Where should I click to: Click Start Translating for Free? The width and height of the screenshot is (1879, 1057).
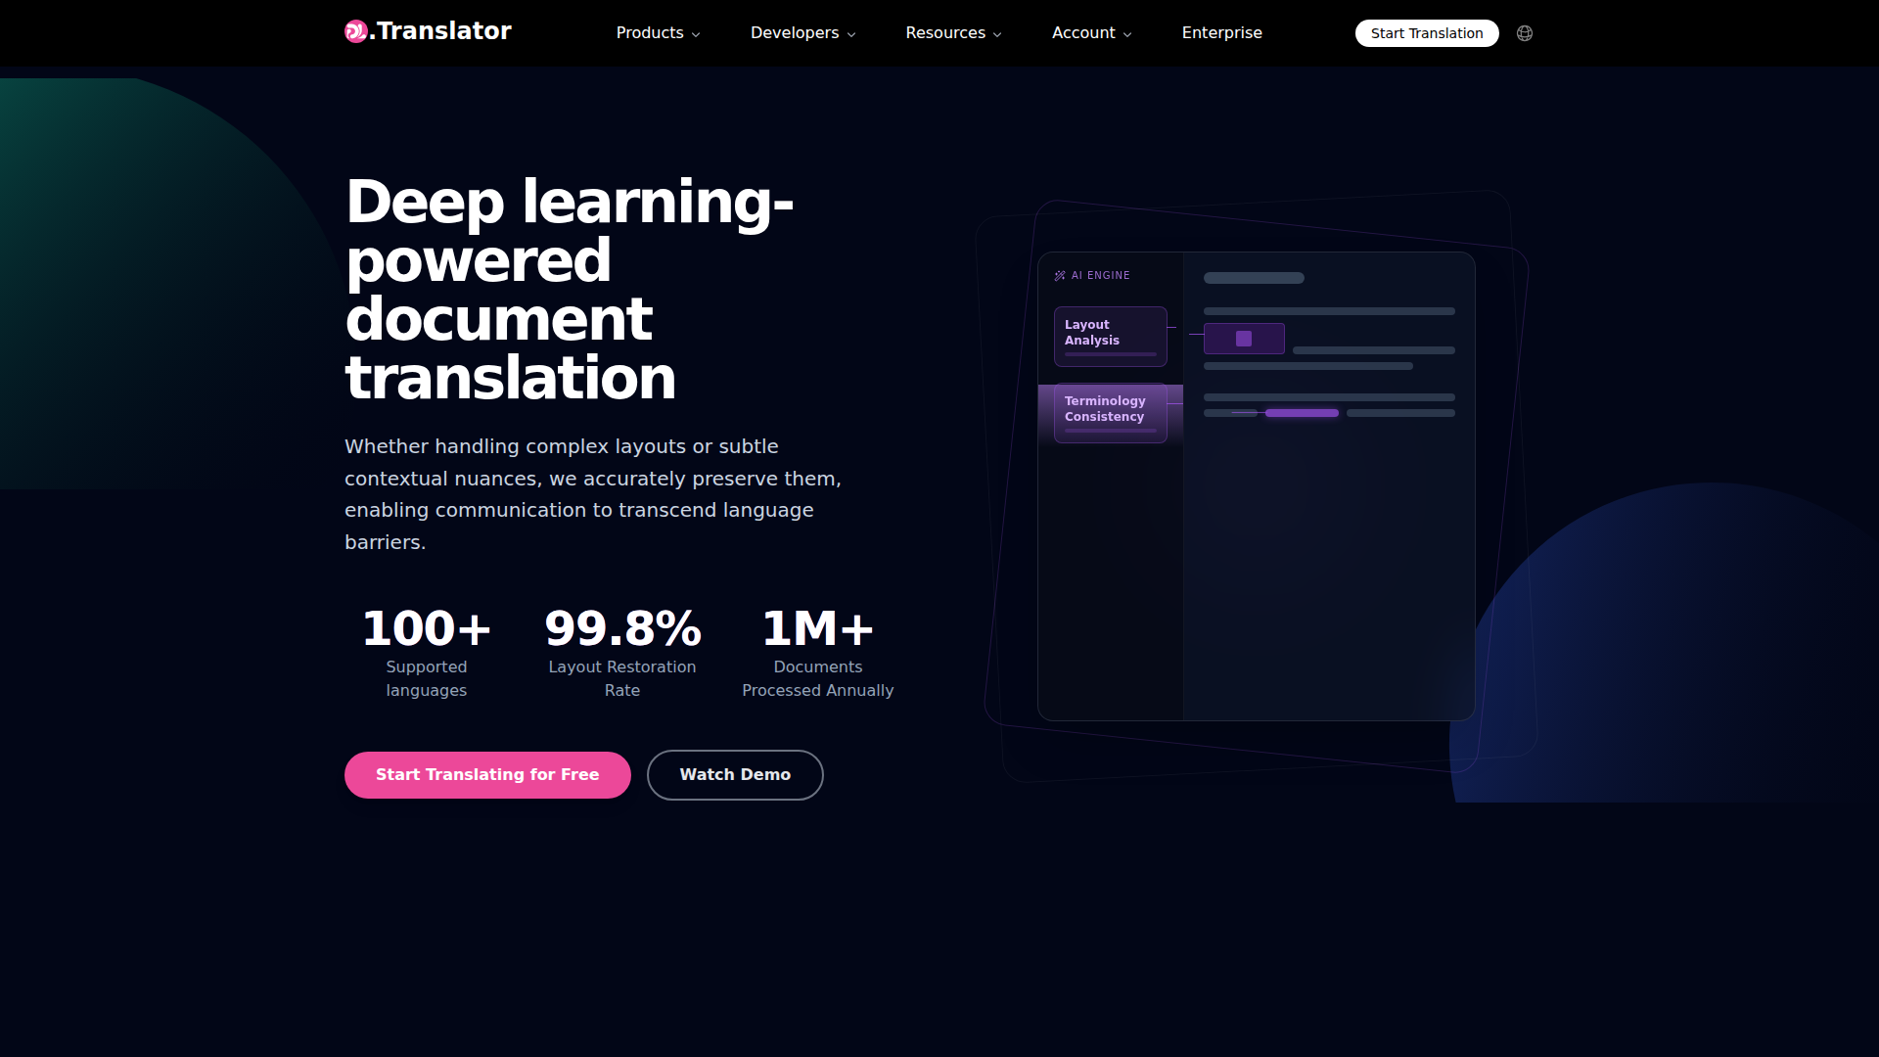click(487, 775)
